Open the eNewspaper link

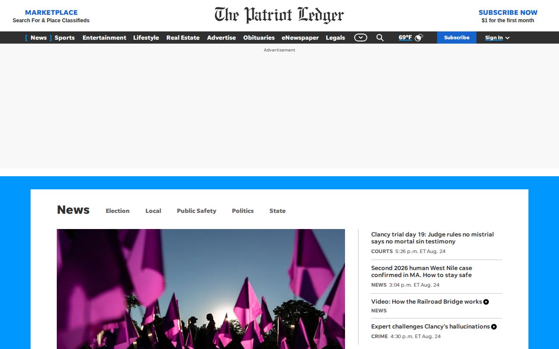(300, 38)
